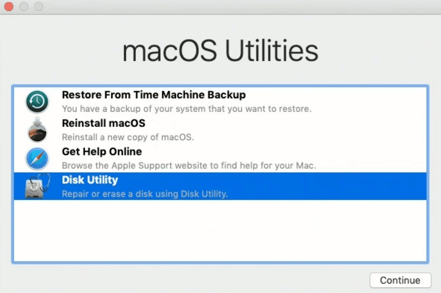This screenshot has width=441, height=293.
Task: Click the empty window title bar
Action: pos(242,7)
